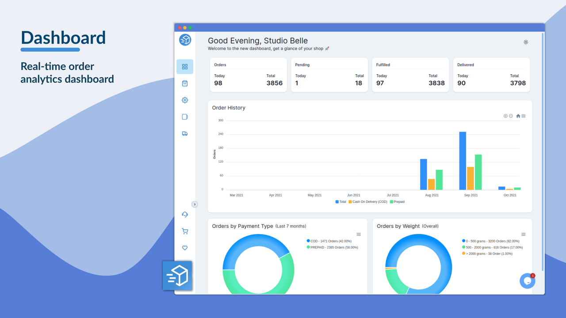Toggle the theme using the sun icon

(526, 42)
